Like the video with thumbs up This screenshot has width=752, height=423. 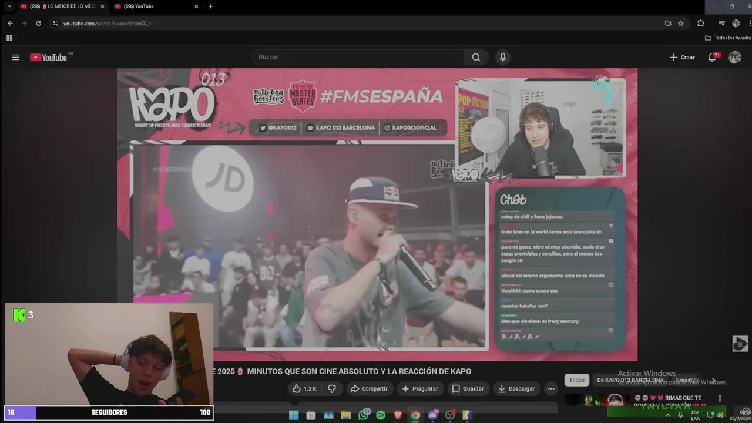tap(305, 388)
